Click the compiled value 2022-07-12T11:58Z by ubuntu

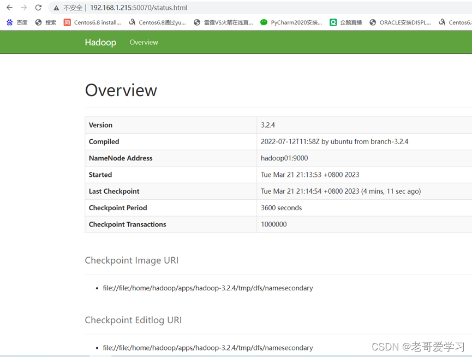(334, 141)
